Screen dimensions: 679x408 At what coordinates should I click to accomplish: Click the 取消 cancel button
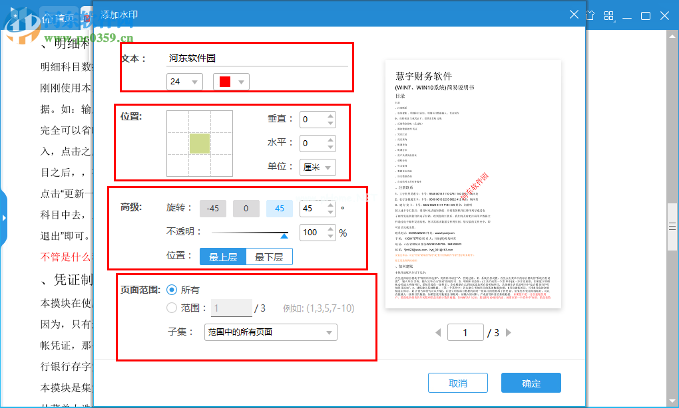(x=457, y=383)
